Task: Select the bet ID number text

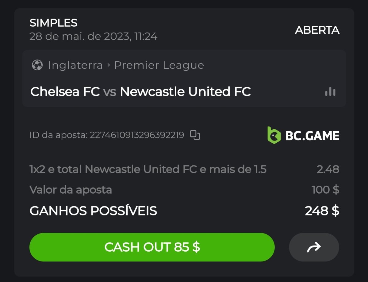Action: [137, 135]
